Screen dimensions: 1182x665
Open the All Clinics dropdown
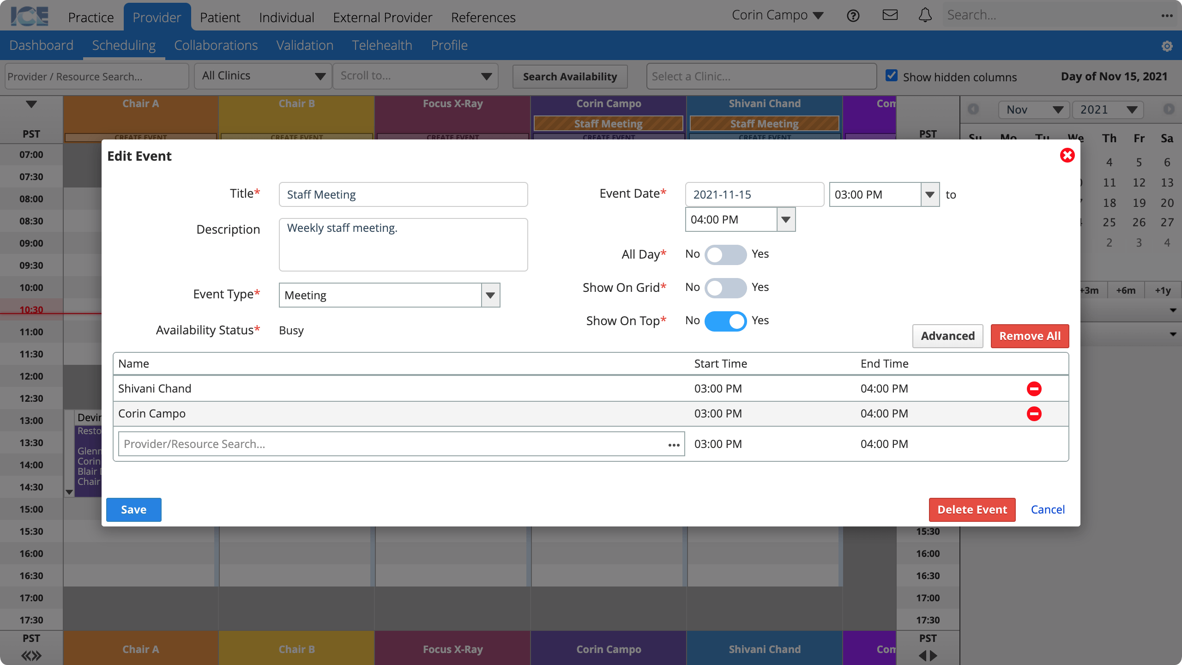pos(263,76)
